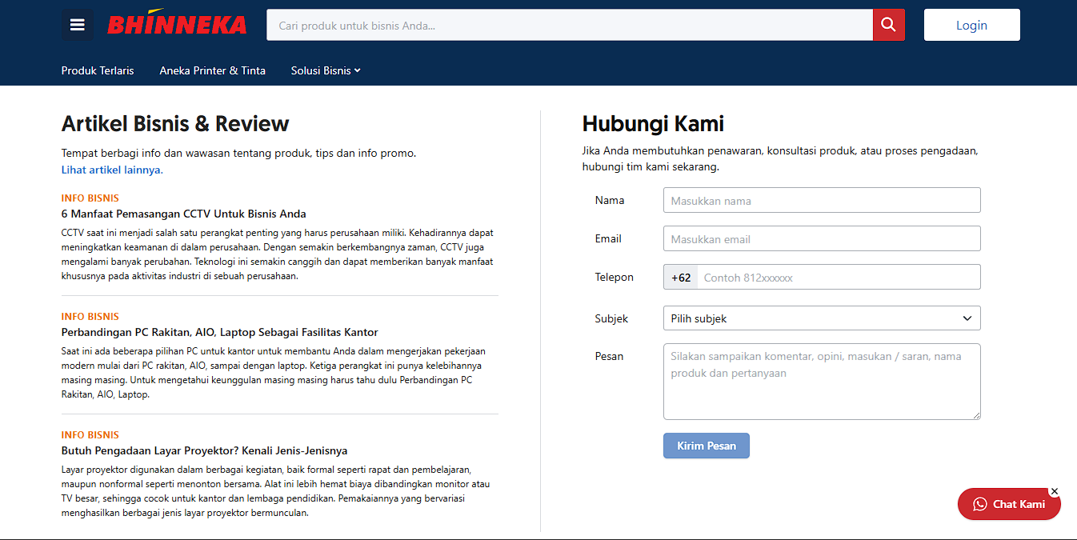Screen dimensions: 1077x540
Task: Select the Produk Terlaris menu item
Action: click(x=98, y=70)
